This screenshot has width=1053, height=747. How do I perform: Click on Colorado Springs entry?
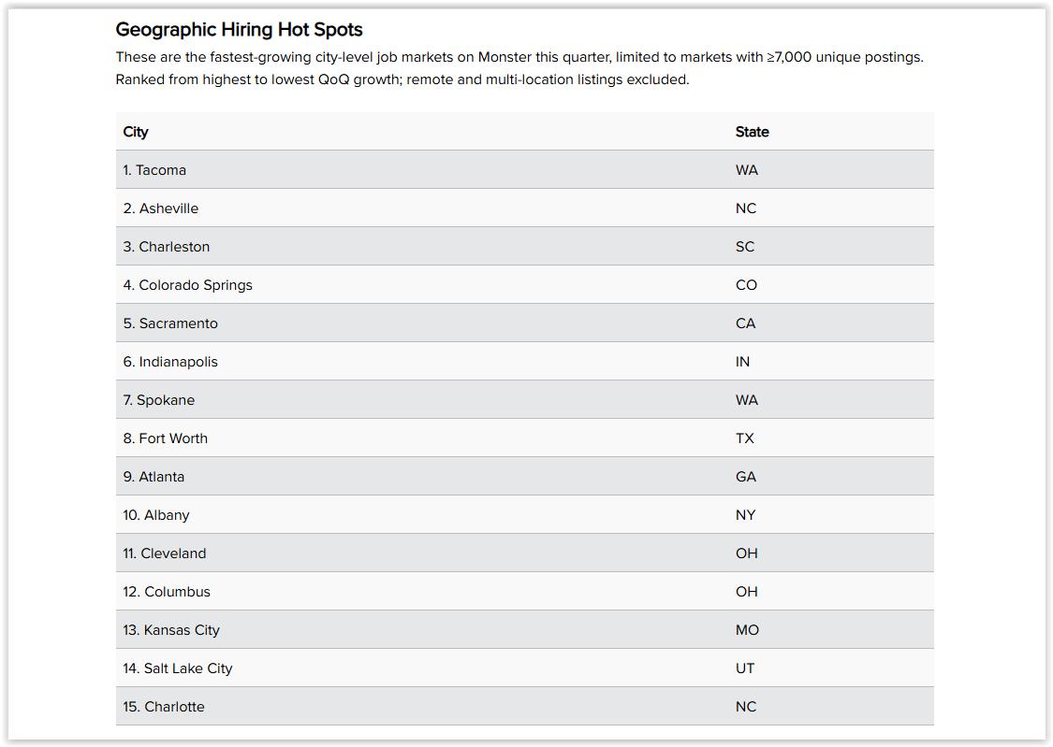pyautogui.click(x=187, y=285)
